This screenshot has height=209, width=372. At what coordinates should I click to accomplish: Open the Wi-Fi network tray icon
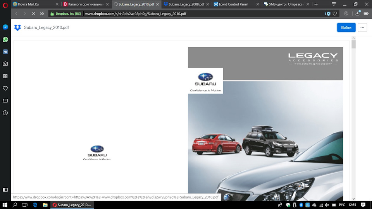[x=321, y=205]
